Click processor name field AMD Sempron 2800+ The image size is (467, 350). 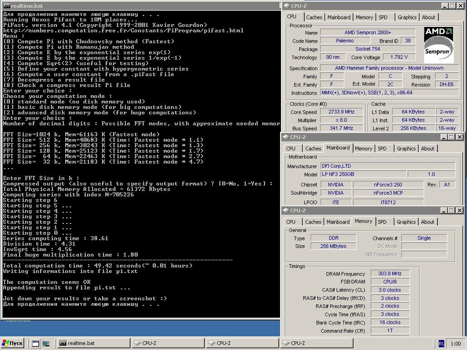click(x=368, y=32)
